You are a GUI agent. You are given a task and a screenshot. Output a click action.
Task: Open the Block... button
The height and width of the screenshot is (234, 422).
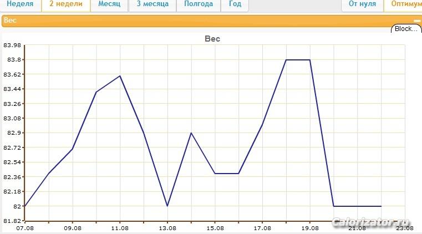406,29
